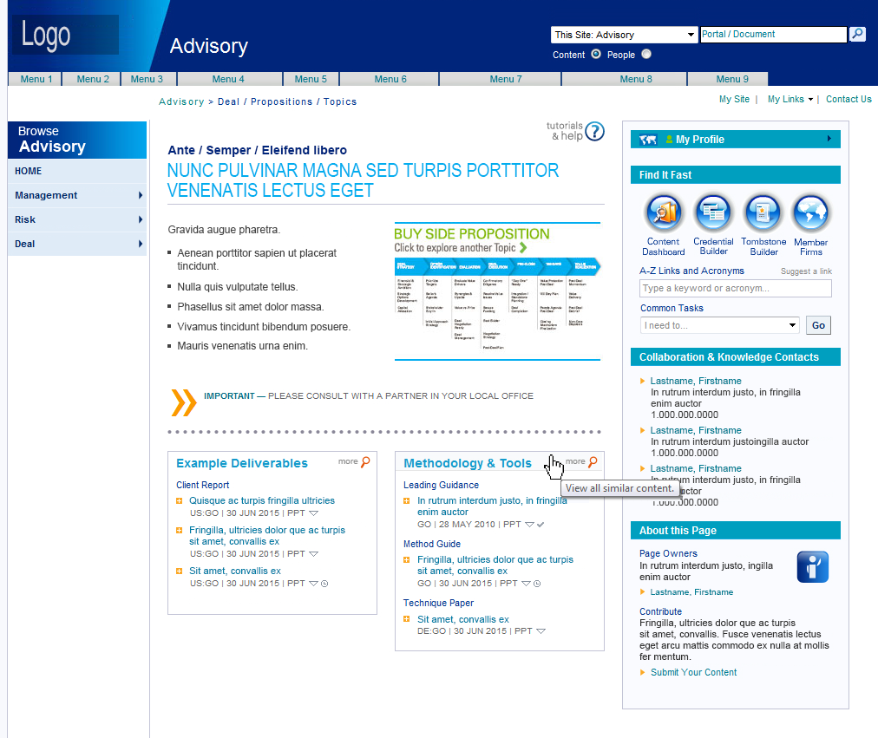Click the Page Owners info icon
Screen dimensions: 878x738
point(812,567)
